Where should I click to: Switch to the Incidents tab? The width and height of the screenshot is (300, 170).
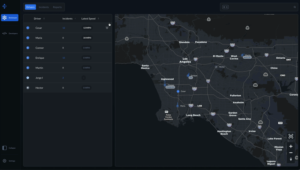click(43, 7)
